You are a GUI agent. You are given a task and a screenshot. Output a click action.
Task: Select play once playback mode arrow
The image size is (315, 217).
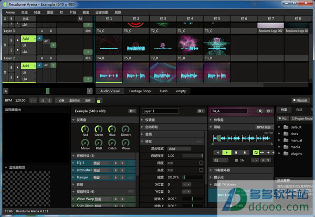(268, 153)
